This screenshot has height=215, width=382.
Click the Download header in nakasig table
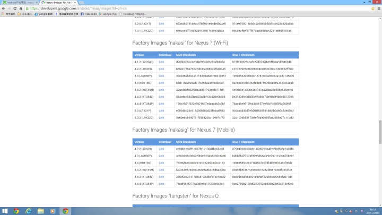tap(165, 142)
